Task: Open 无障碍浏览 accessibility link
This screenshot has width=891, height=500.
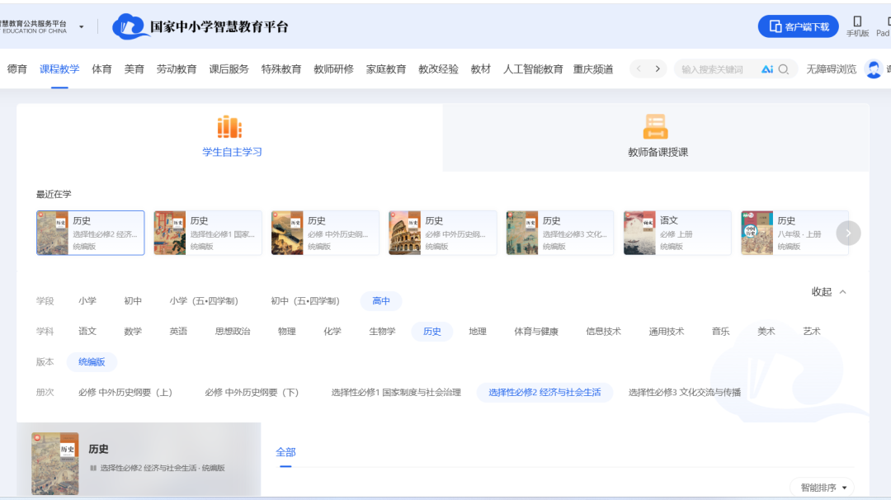Action: tap(831, 68)
